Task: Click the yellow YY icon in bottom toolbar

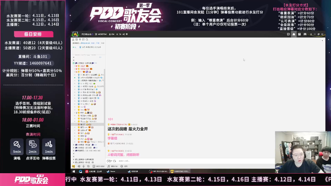Action: click(74, 167)
